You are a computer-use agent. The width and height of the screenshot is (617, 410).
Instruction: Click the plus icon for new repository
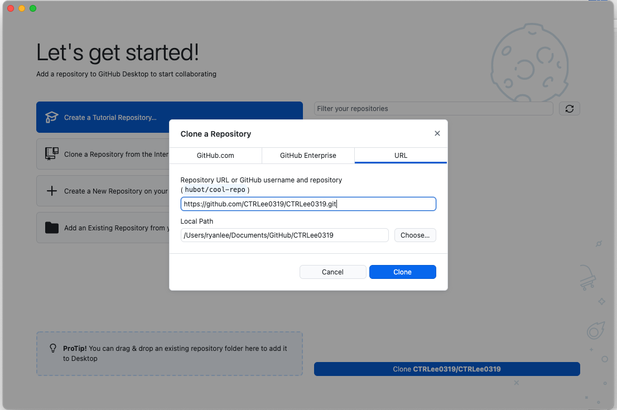coord(51,191)
